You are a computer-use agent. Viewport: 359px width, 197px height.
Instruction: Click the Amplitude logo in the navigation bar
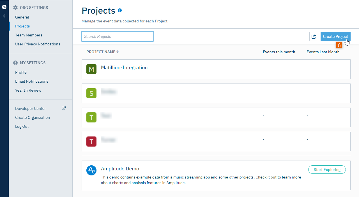(x=4, y=7)
